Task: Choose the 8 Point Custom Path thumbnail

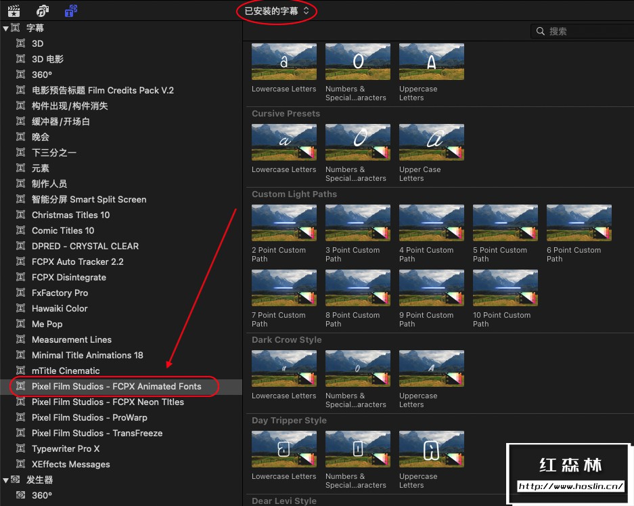Action: tap(358, 288)
